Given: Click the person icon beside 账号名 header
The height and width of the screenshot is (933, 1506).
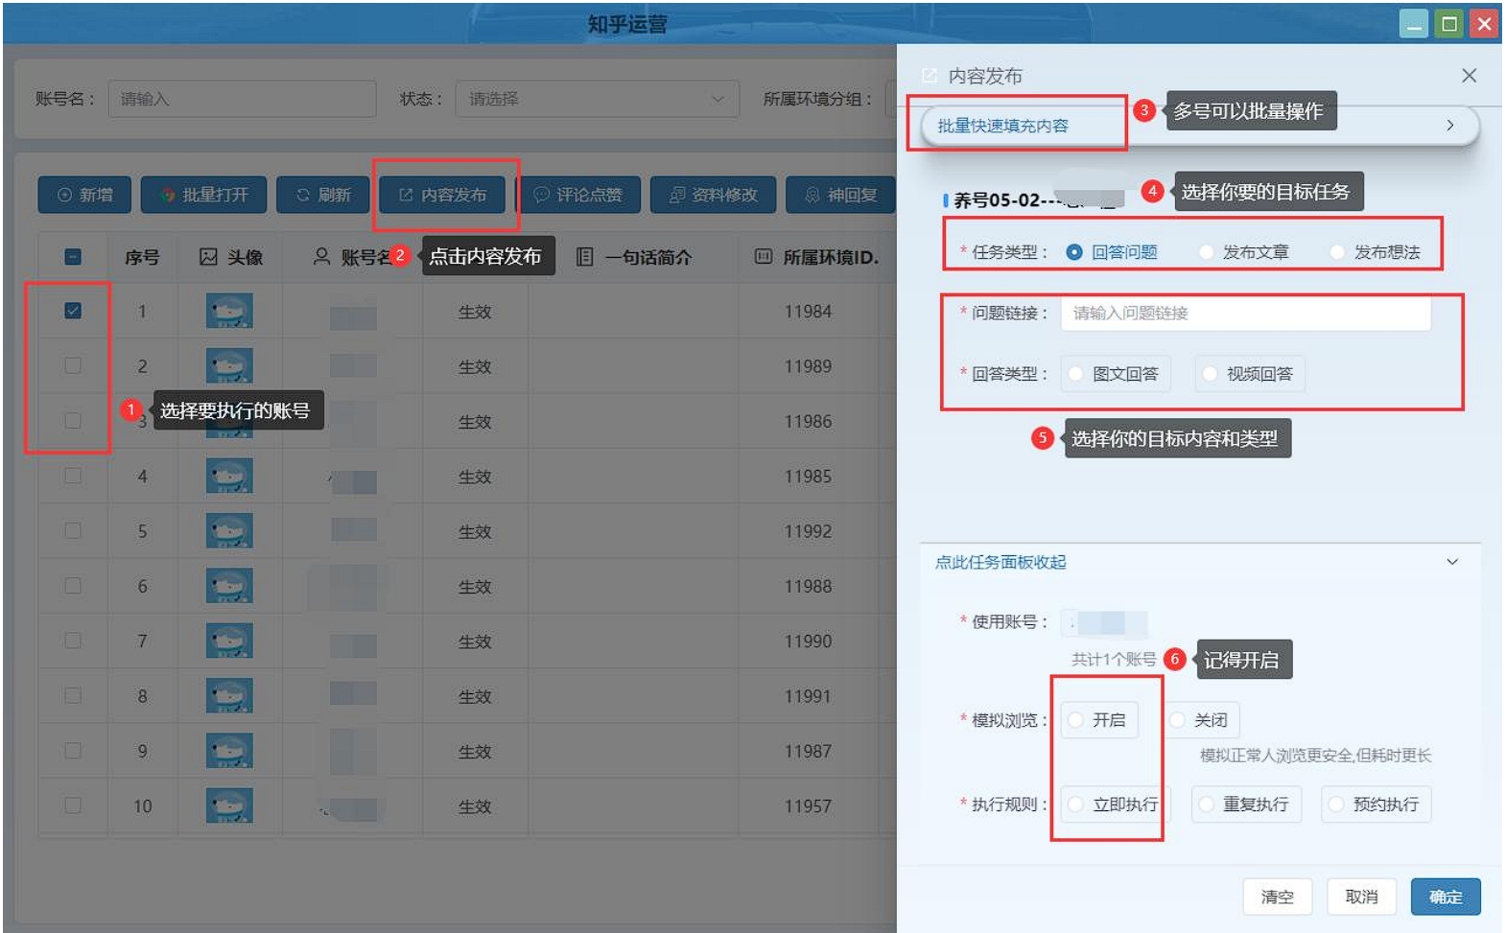Looking at the screenshot, I should point(322,257).
